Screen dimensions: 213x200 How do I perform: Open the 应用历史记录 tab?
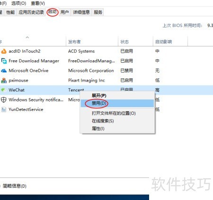tap(31, 12)
